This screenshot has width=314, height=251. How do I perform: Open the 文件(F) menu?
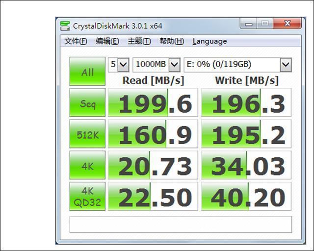(76, 41)
